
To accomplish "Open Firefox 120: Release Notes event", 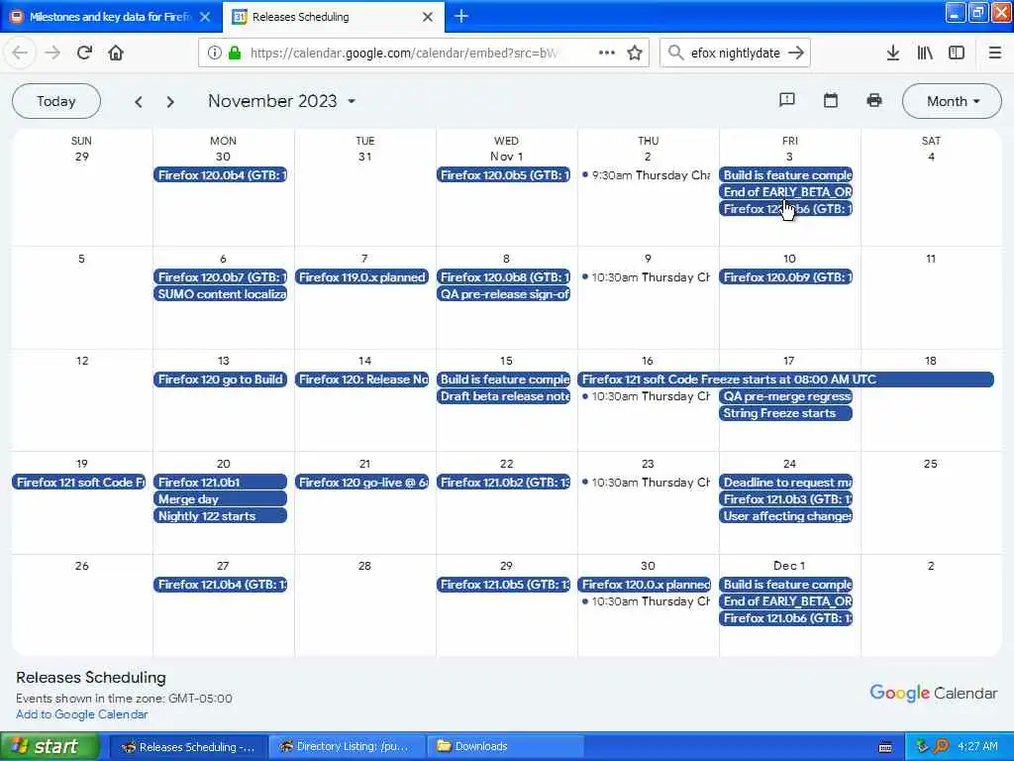I will [362, 380].
